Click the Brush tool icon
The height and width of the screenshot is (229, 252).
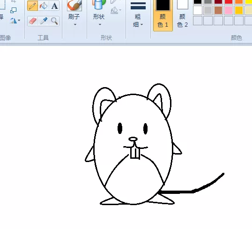click(74, 6)
